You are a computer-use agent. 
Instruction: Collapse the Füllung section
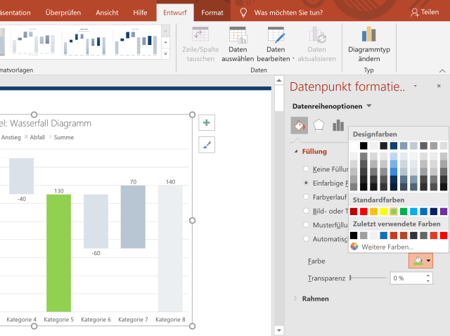pyautogui.click(x=296, y=151)
